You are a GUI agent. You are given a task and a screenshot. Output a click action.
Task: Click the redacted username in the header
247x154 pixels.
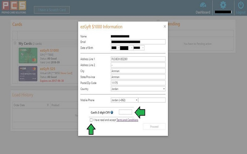tap(223, 12)
